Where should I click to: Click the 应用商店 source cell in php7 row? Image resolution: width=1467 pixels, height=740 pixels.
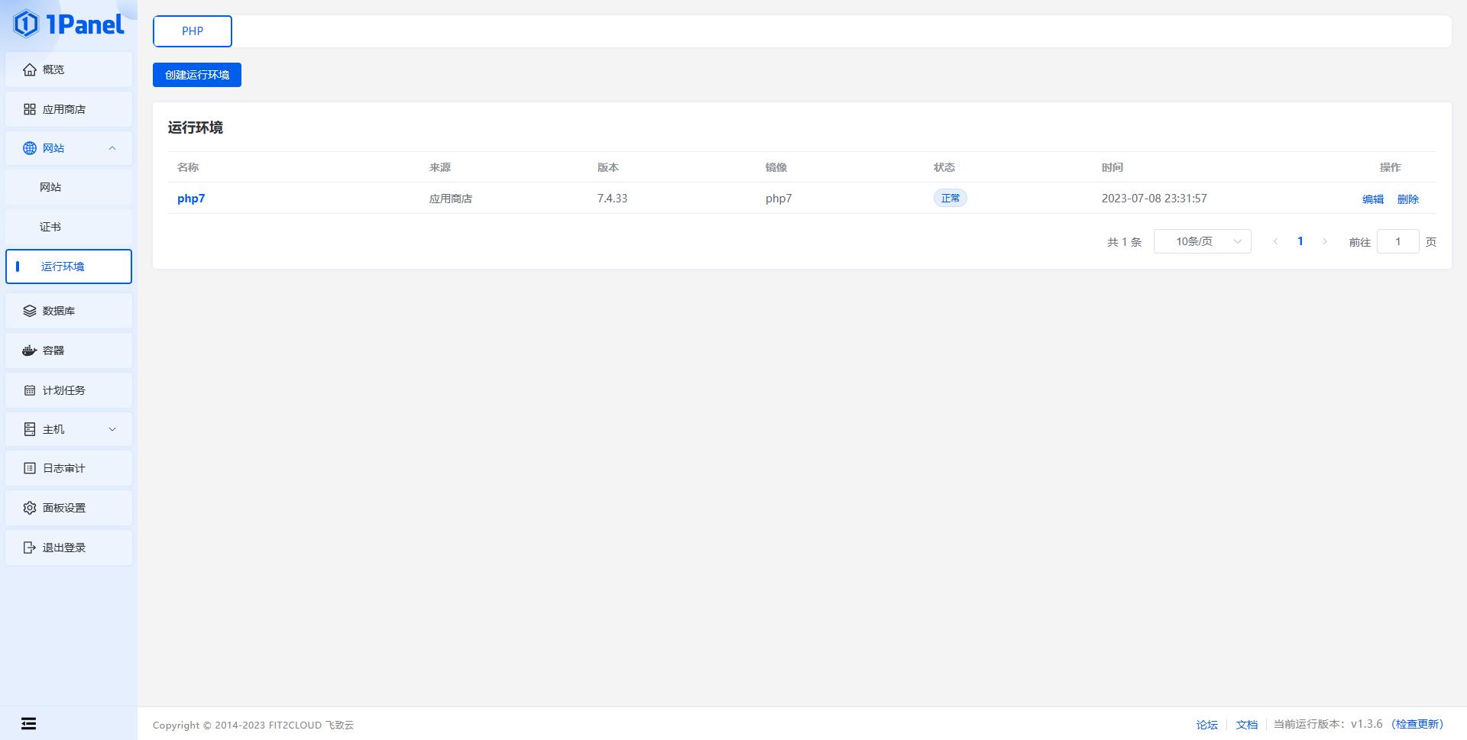pyautogui.click(x=451, y=199)
